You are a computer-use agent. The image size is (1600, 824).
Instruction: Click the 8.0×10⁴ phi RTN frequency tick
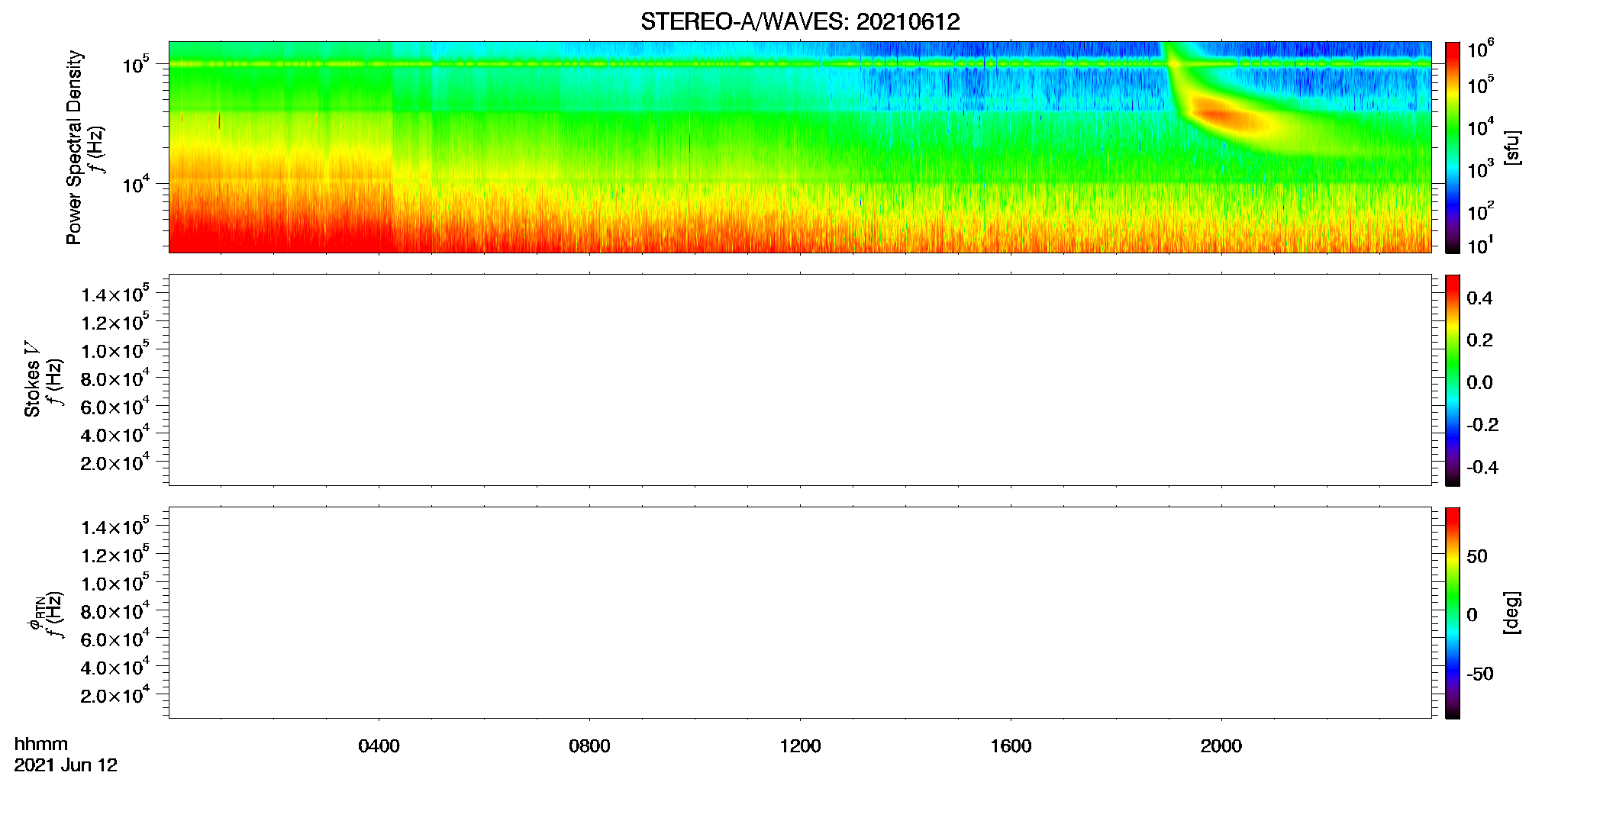(x=115, y=610)
